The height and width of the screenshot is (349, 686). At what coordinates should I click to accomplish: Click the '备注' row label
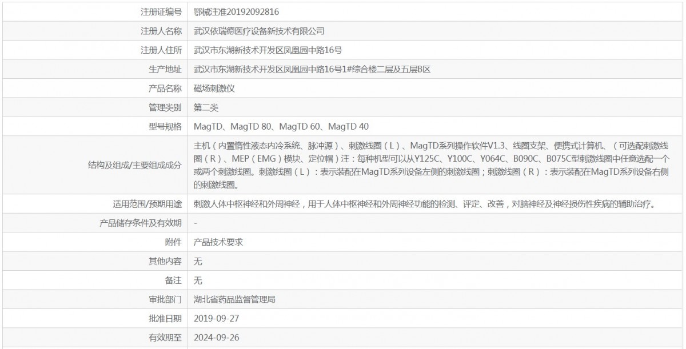pos(173,280)
